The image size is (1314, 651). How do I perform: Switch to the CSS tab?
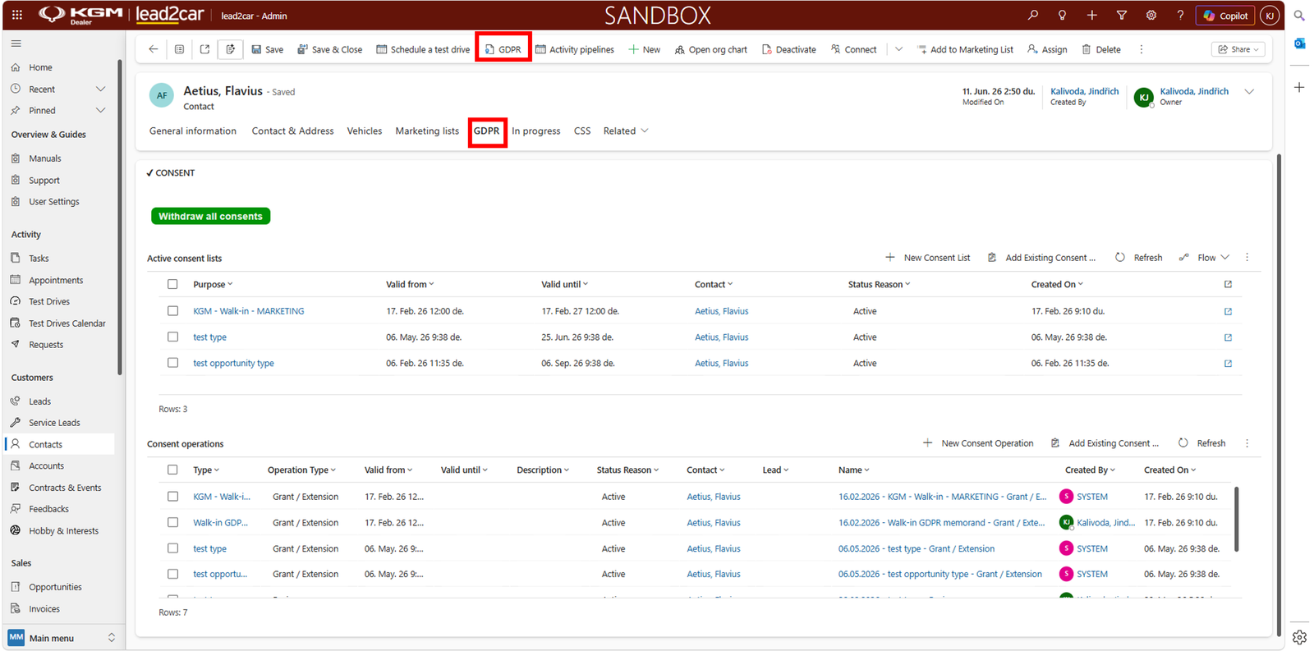(x=582, y=131)
